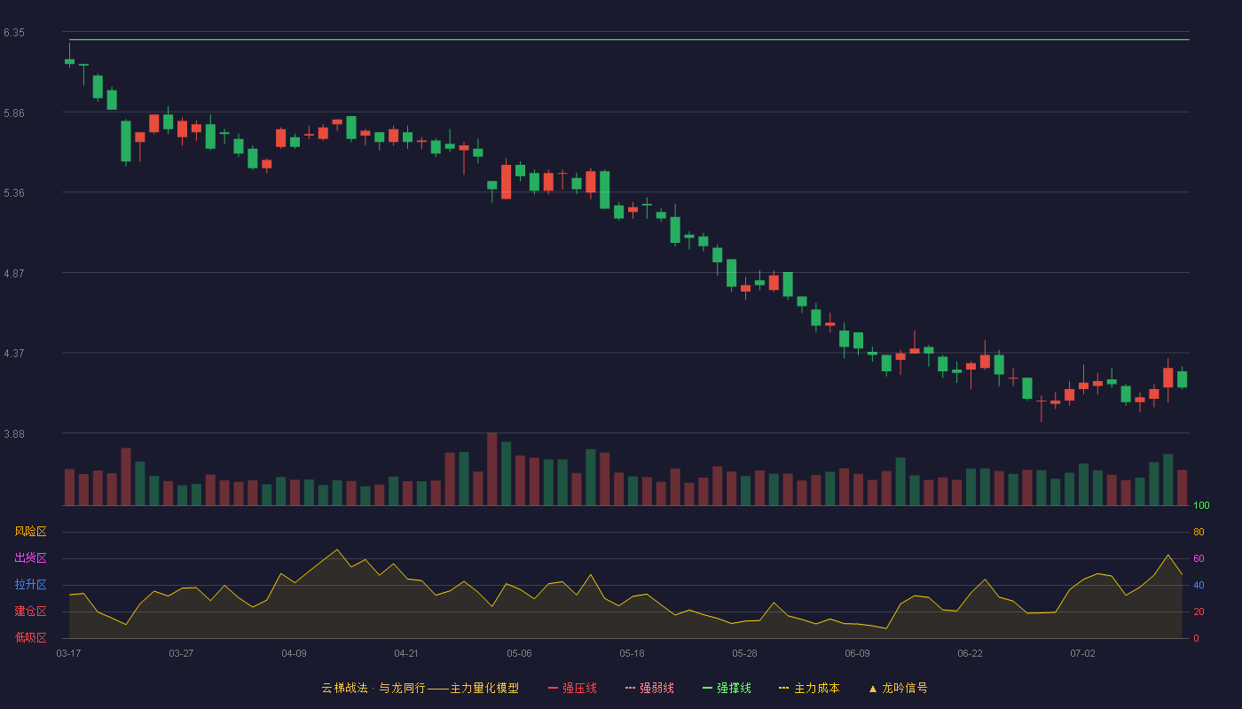Click the 出货区 zone label
Screen dimensions: 1242x709
pyautogui.click(x=30, y=558)
